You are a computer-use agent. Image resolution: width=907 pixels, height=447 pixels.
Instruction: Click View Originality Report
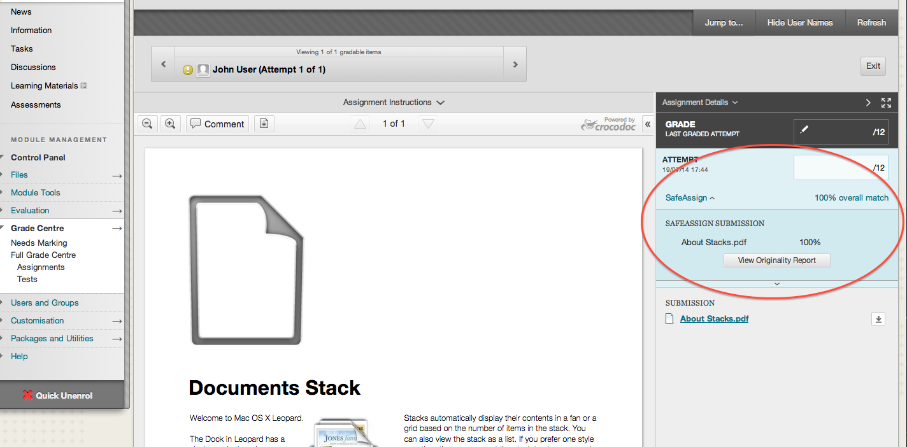776,260
